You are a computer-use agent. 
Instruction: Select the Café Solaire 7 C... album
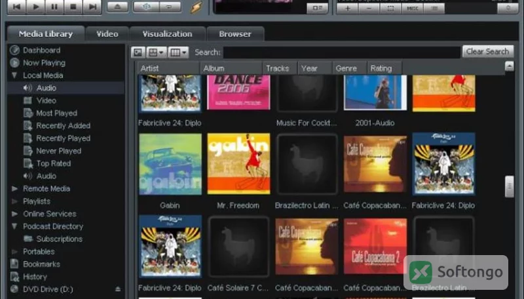(238, 247)
